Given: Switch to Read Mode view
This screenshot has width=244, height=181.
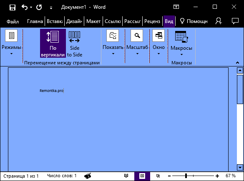Looking at the screenshot, I should click(126, 176).
